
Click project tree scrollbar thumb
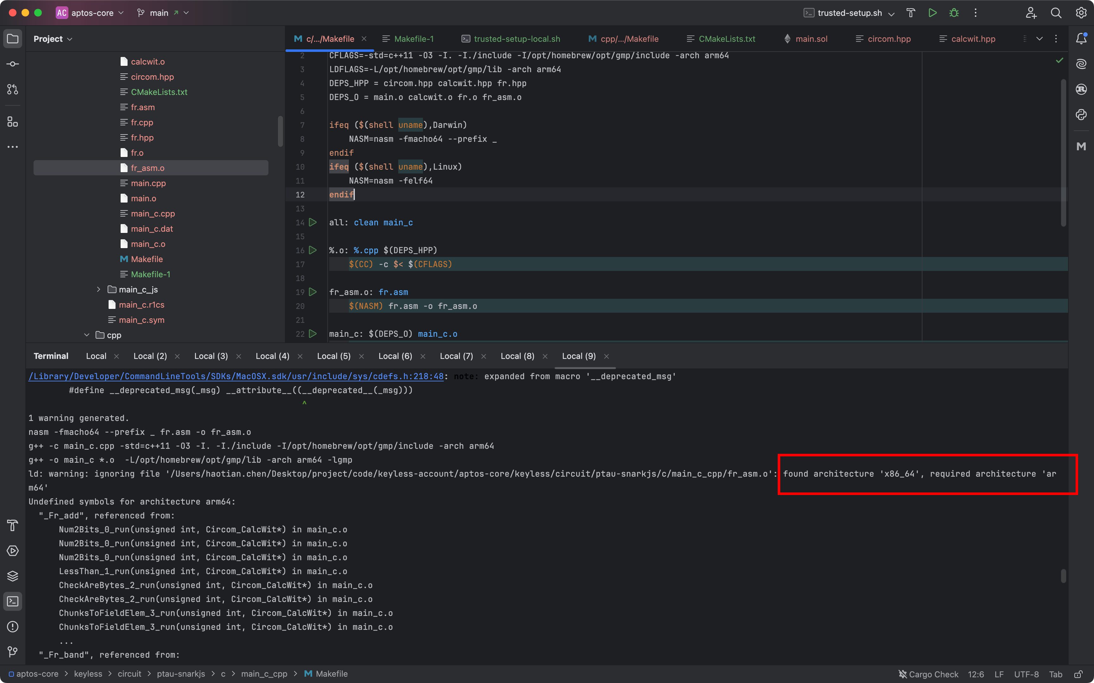coord(280,131)
